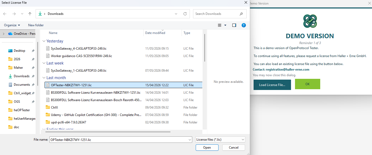
Task: Change the view layout icon
Action: point(220,25)
